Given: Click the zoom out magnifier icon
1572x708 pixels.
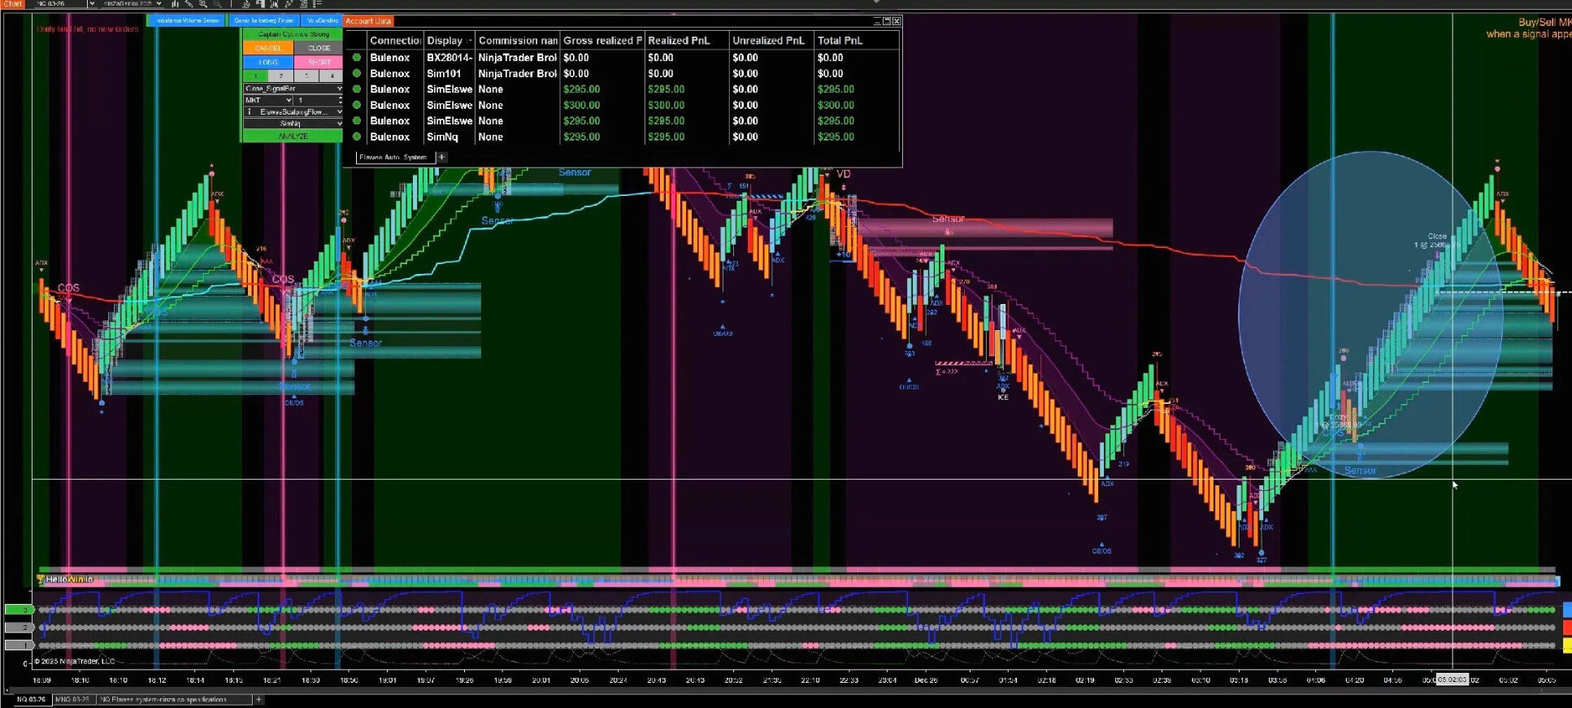Looking at the screenshot, I should click(x=217, y=4).
